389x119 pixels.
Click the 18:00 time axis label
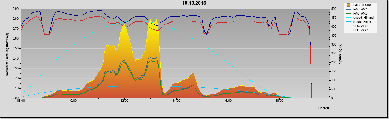tap(280, 101)
